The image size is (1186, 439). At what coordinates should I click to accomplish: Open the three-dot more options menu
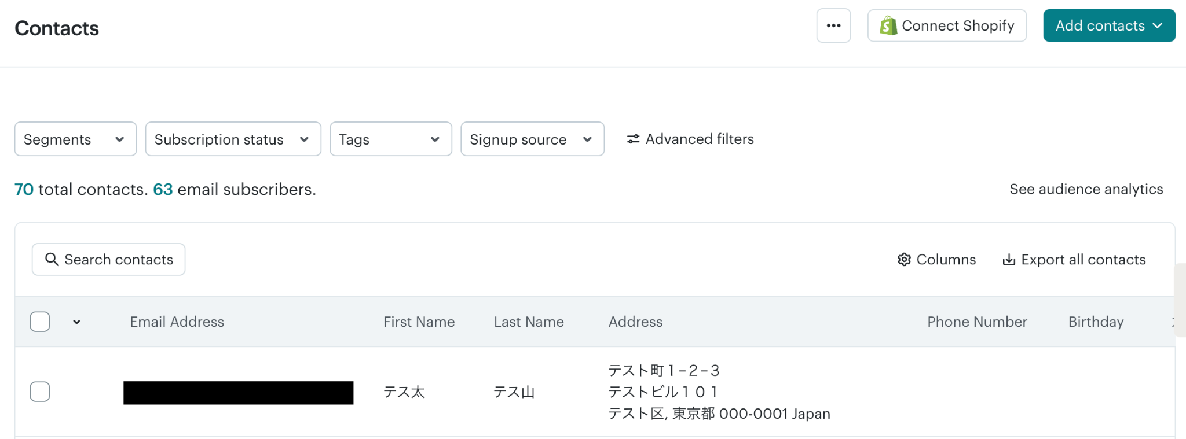833,25
